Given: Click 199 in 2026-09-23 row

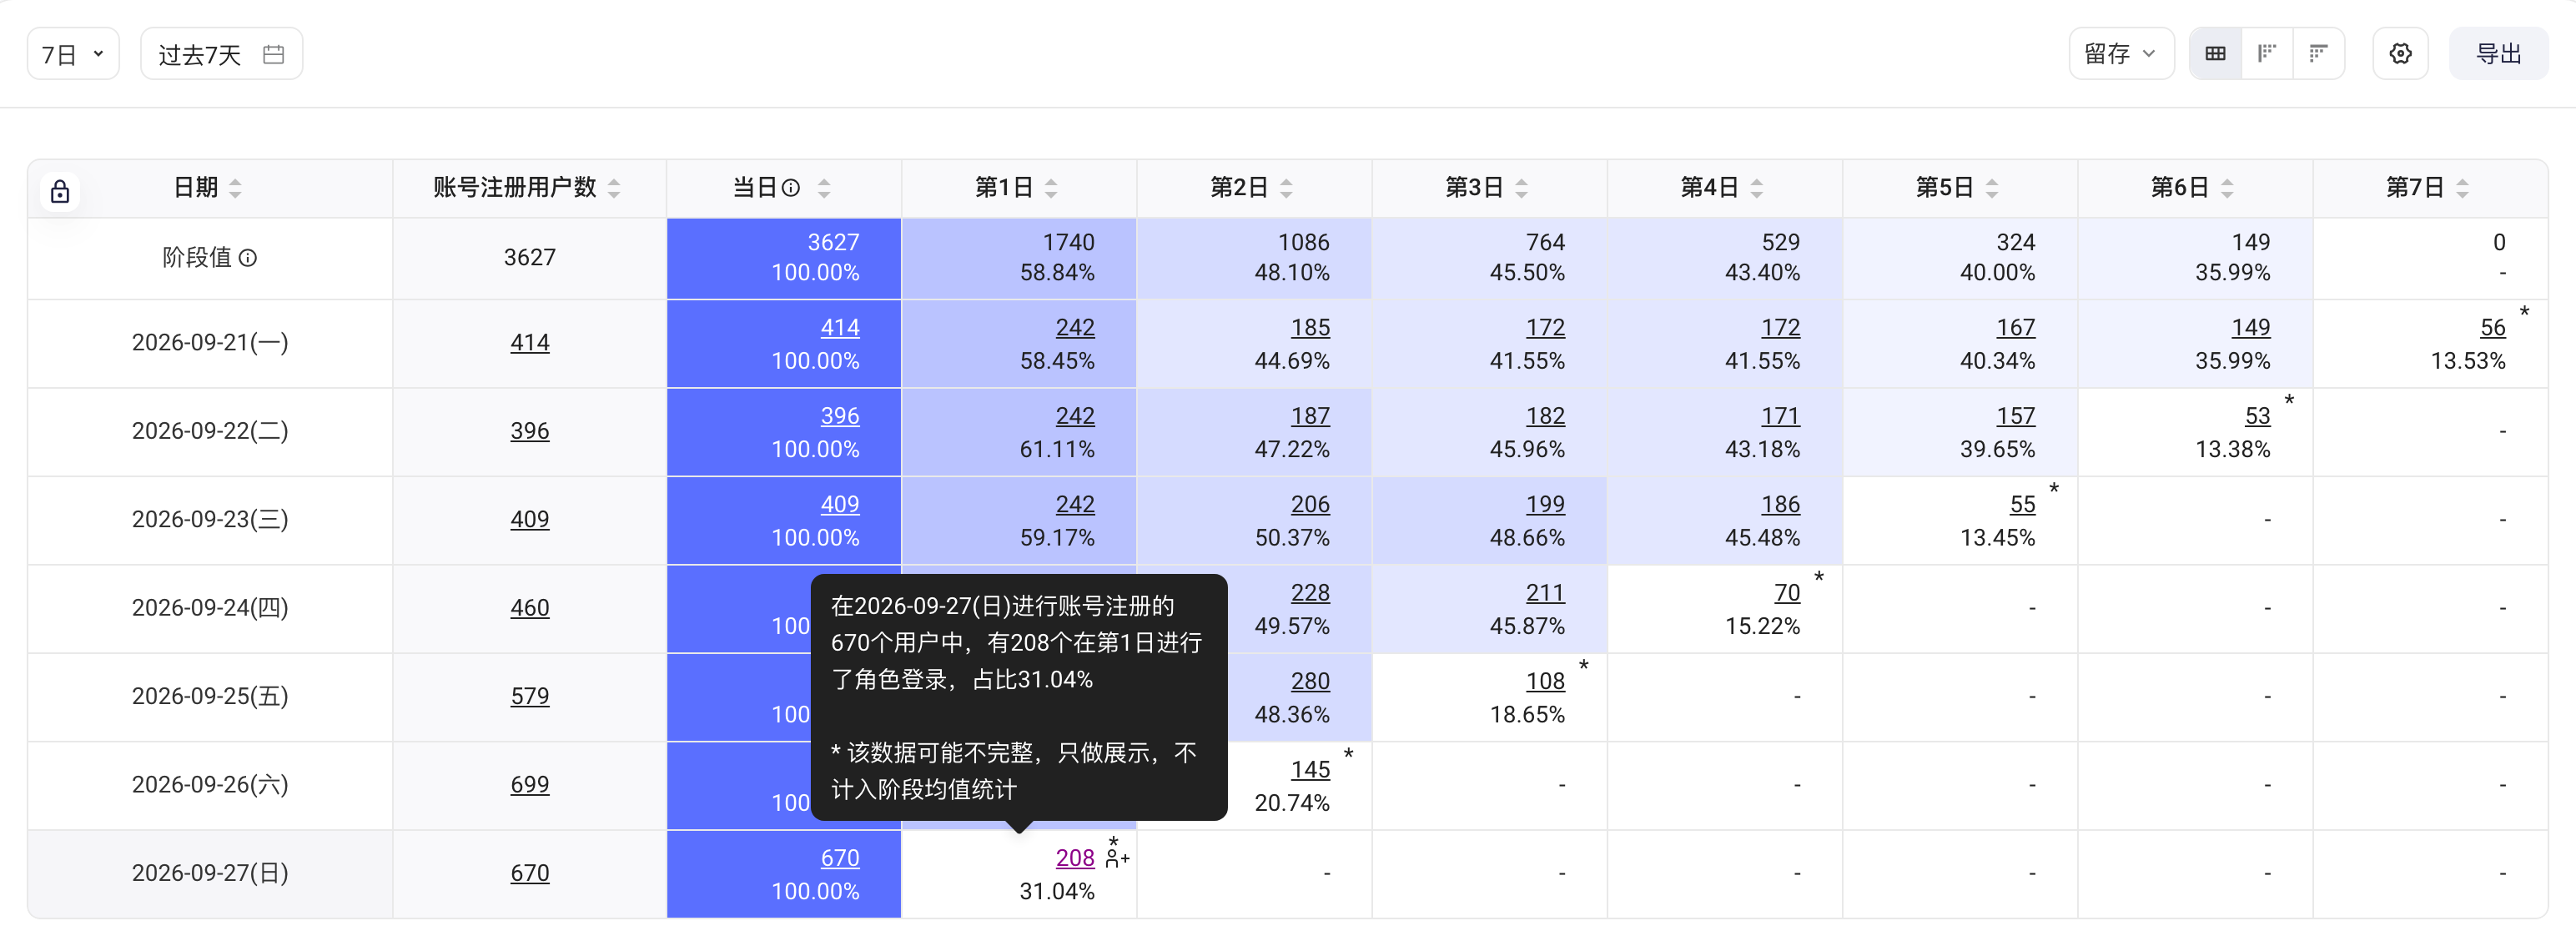Looking at the screenshot, I should click(x=1545, y=504).
